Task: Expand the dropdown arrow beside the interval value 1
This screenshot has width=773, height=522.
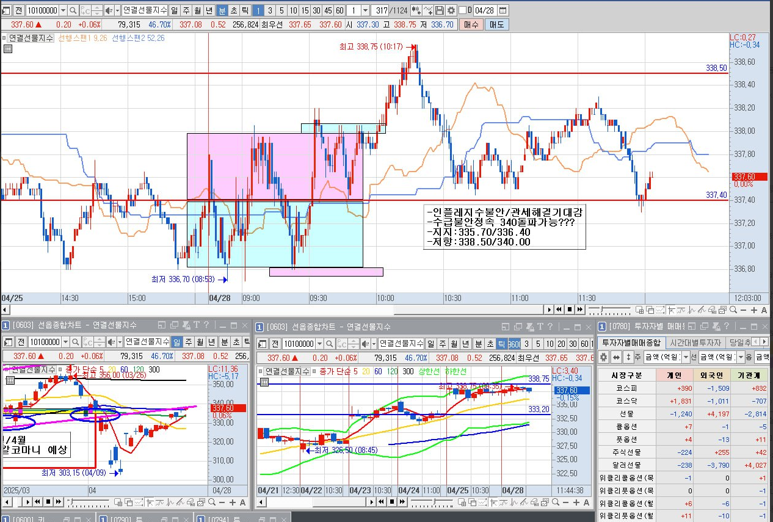Action: [x=365, y=10]
